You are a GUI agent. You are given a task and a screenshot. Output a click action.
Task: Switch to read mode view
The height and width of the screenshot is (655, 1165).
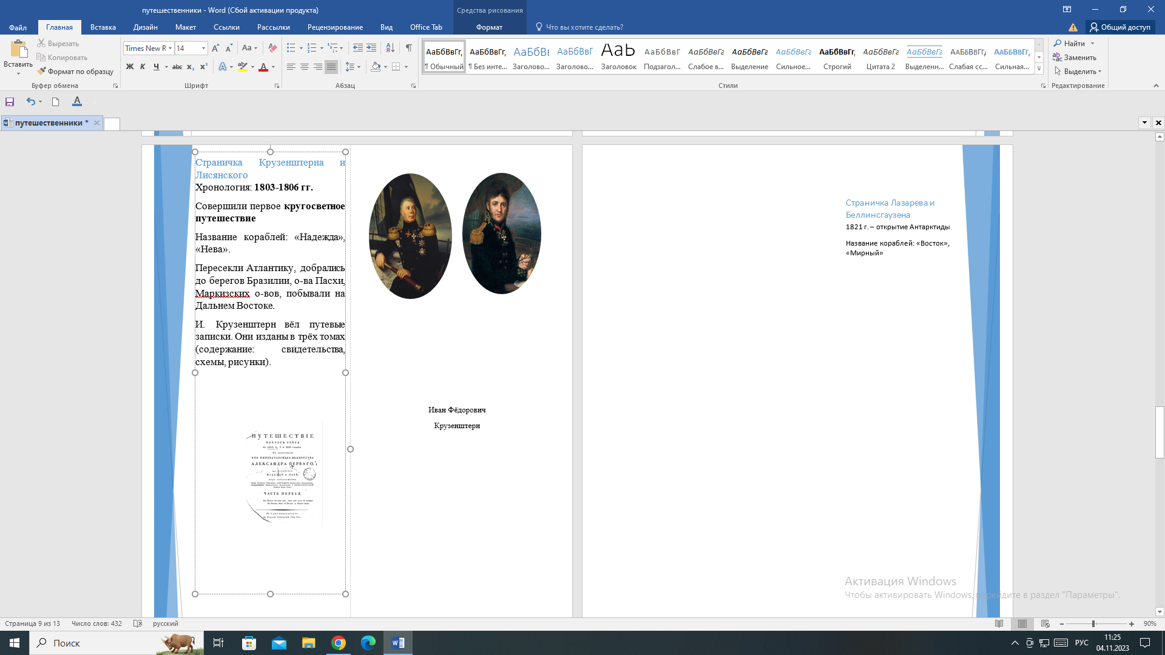coord(999,623)
